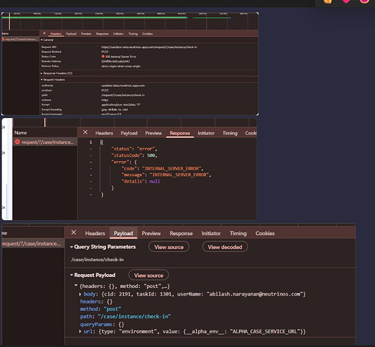The image size is (375, 347).
Task: Close request details in top network panel
Action: 44,33
